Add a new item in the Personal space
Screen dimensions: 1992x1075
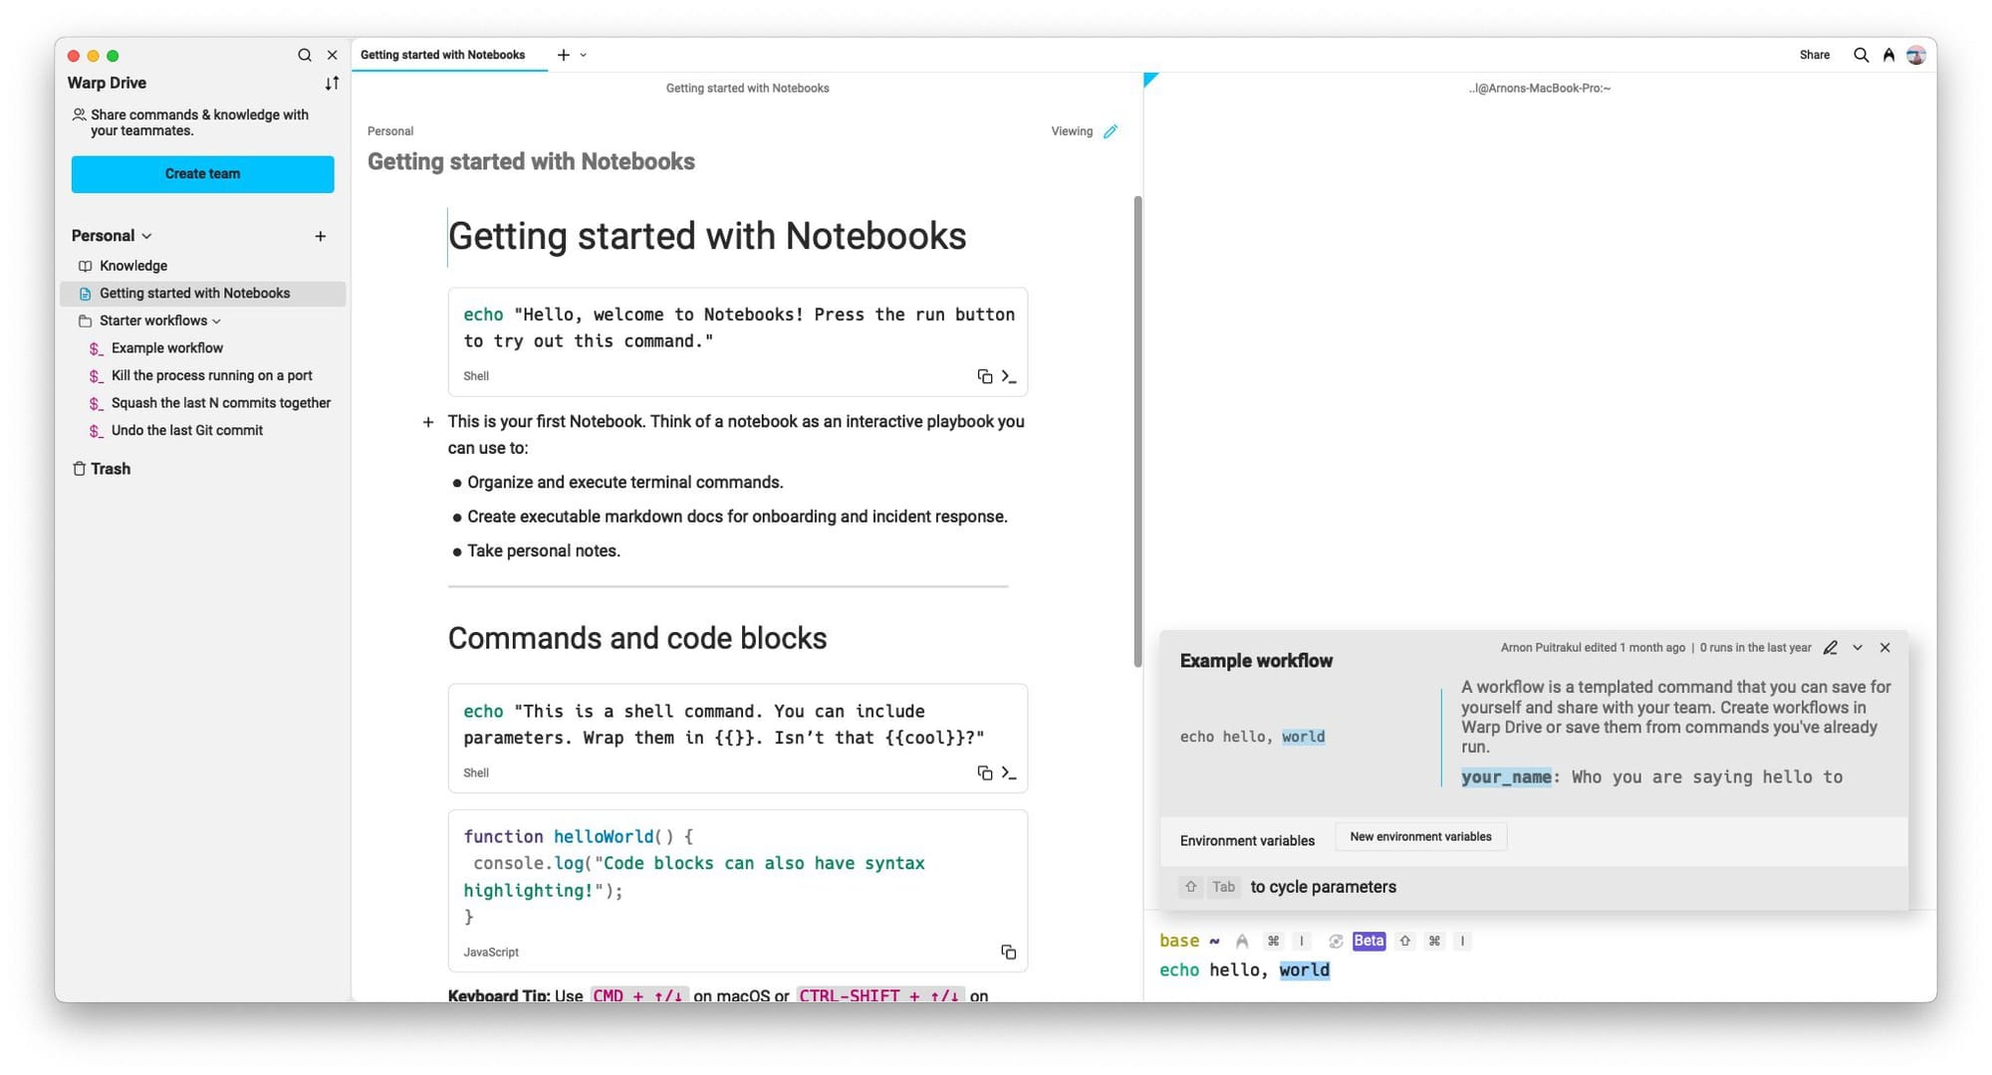(x=320, y=237)
